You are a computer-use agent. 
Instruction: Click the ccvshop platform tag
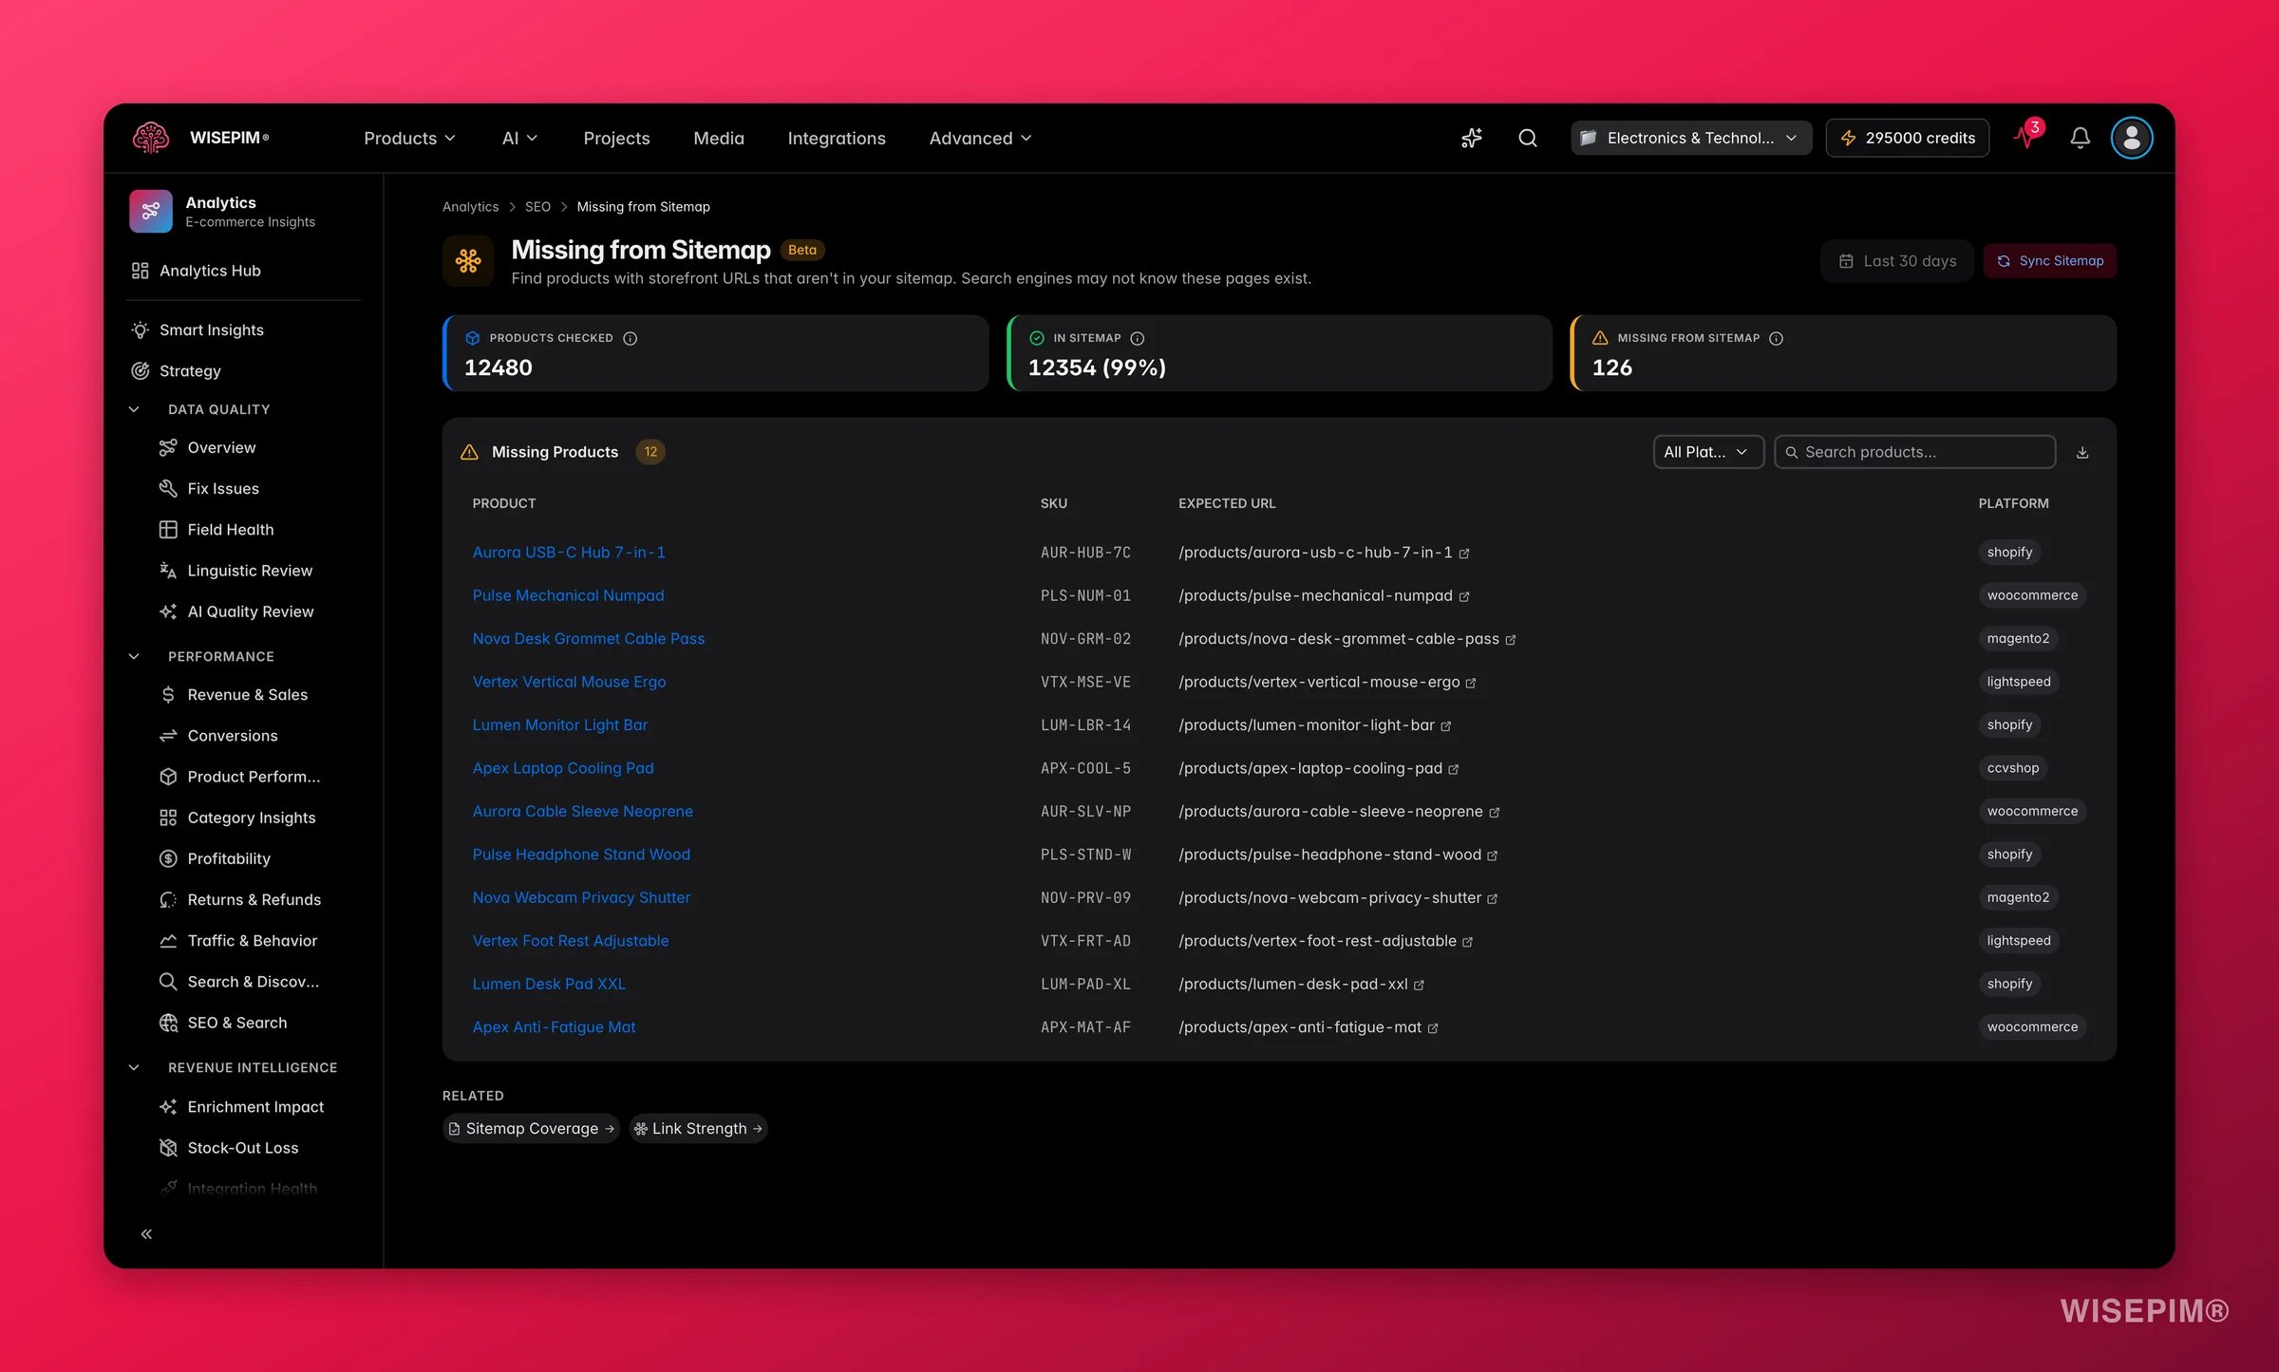click(x=2012, y=767)
